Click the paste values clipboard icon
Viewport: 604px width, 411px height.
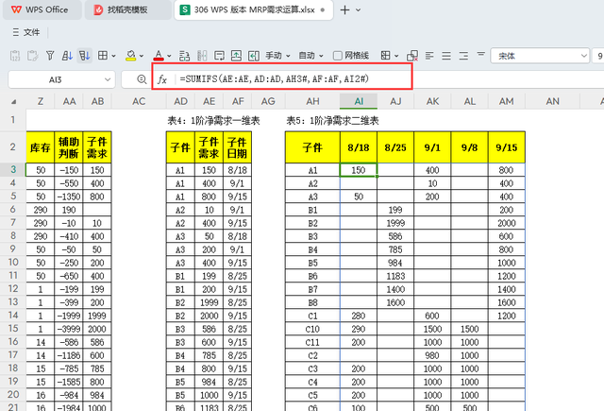click(x=15, y=56)
